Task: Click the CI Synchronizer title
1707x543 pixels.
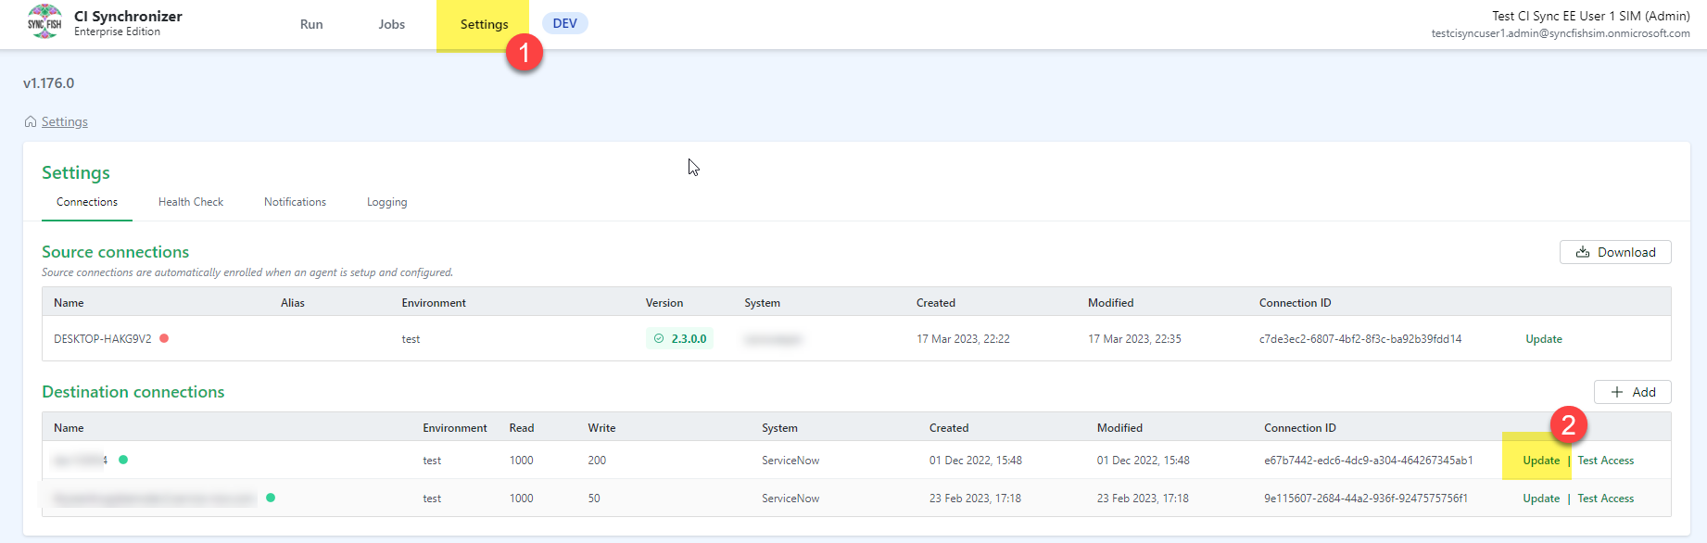Action: 128,17
